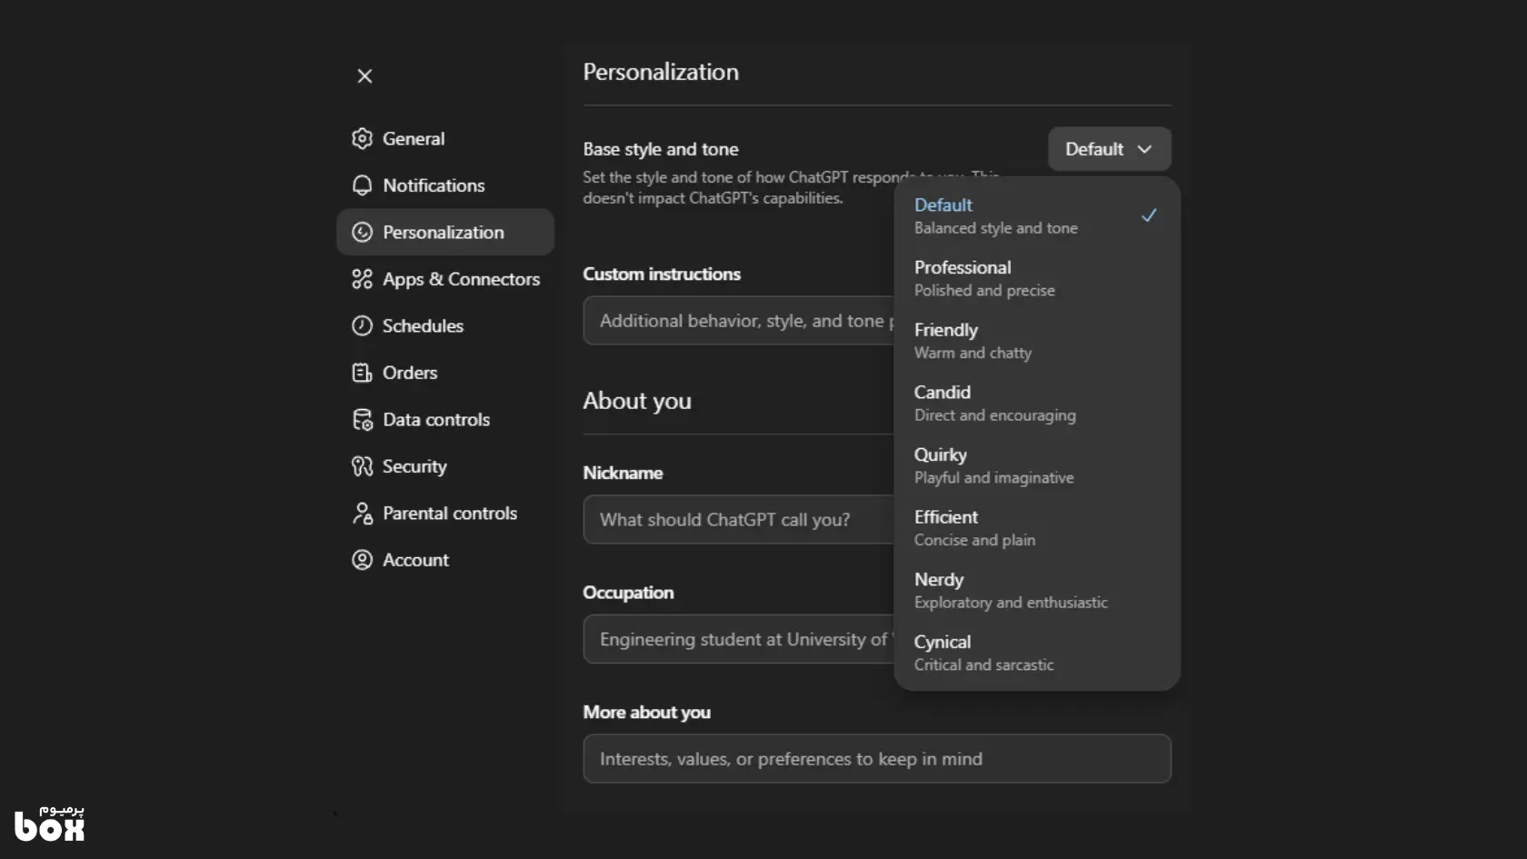1527x859 pixels.
Task: Click the Security keys icon
Action: click(362, 466)
